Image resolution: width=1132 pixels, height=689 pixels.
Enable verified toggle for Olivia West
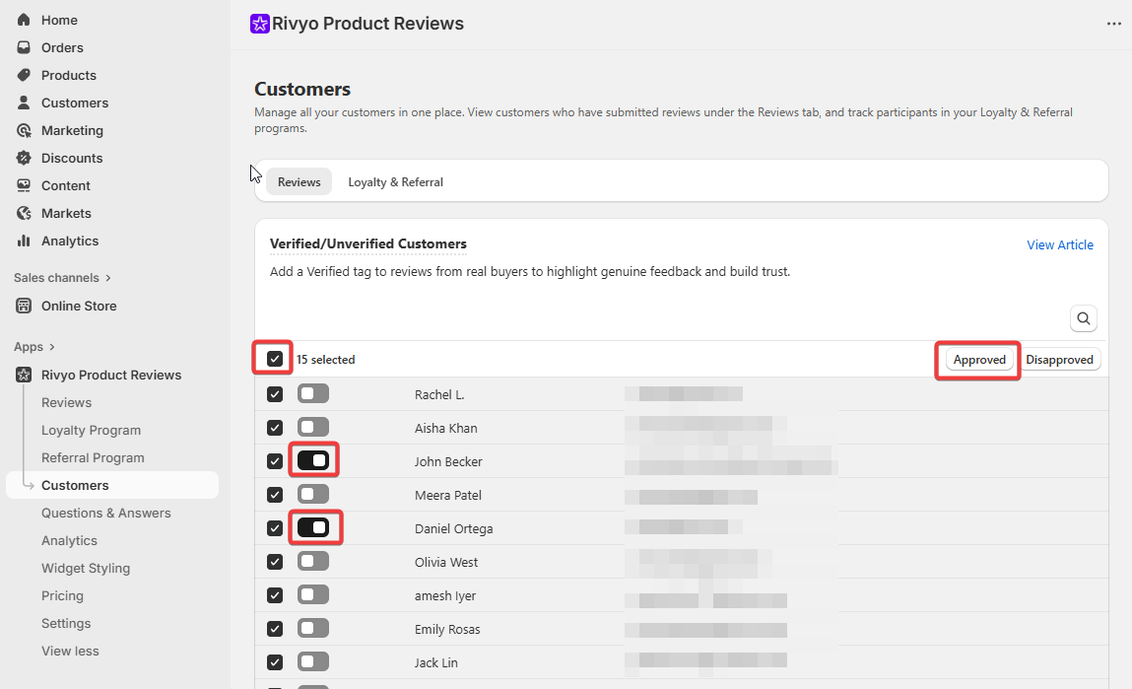(313, 561)
